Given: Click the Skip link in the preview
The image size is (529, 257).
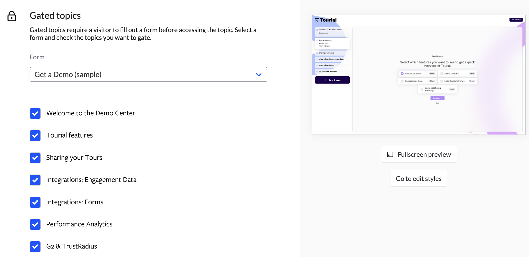Looking at the screenshot, I should point(437,103).
